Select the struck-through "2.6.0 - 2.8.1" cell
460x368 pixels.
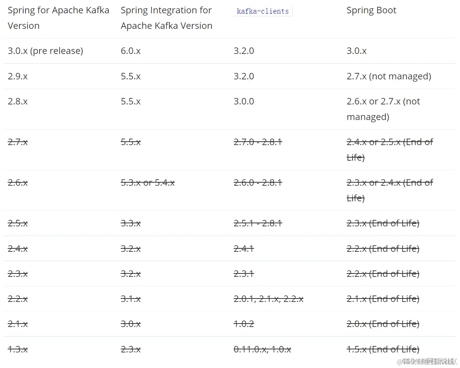coord(258,183)
